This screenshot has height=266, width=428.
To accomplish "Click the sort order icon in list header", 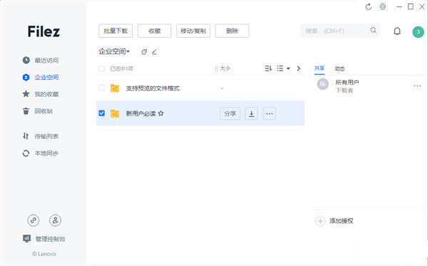I will coord(268,68).
